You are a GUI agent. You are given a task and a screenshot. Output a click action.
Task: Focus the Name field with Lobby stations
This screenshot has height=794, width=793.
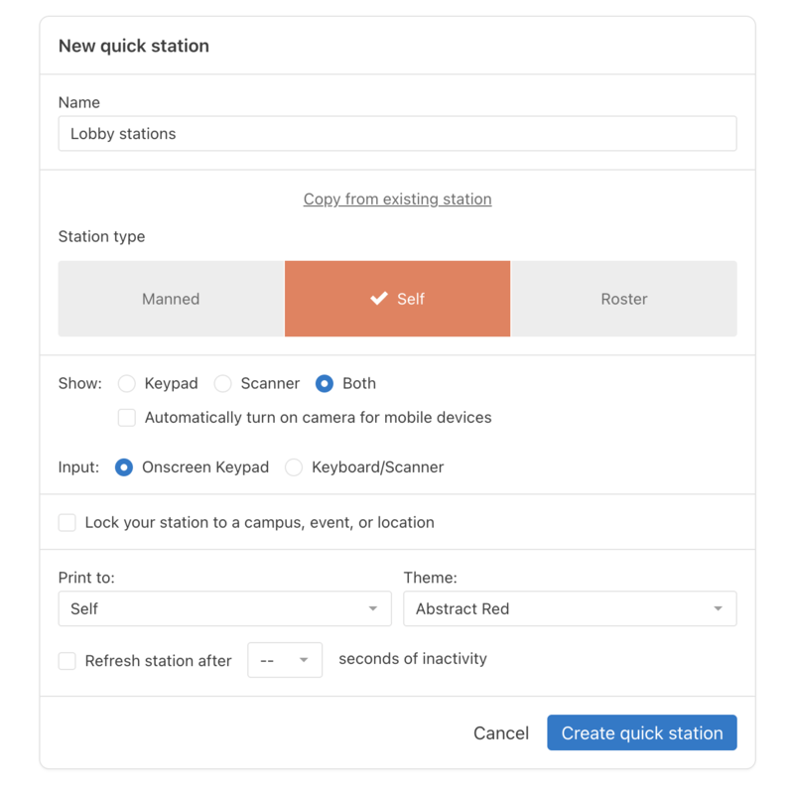click(x=397, y=134)
